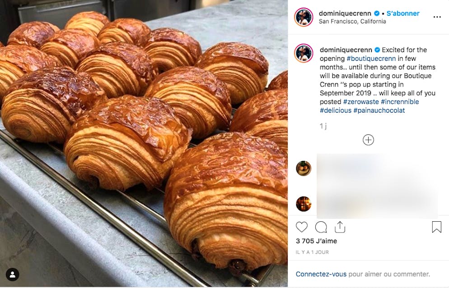View the 3 705 J'aime likes list
This screenshot has height=288, width=449.
click(x=316, y=241)
